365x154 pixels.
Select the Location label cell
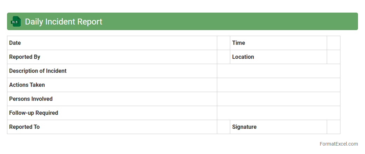click(x=278, y=57)
